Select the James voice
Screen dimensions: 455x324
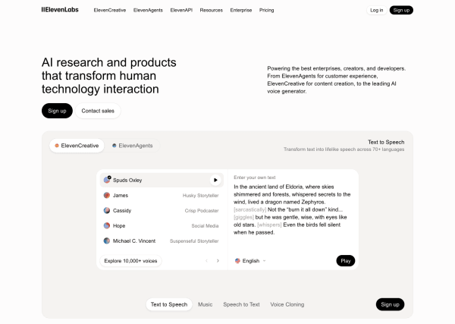click(162, 196)
